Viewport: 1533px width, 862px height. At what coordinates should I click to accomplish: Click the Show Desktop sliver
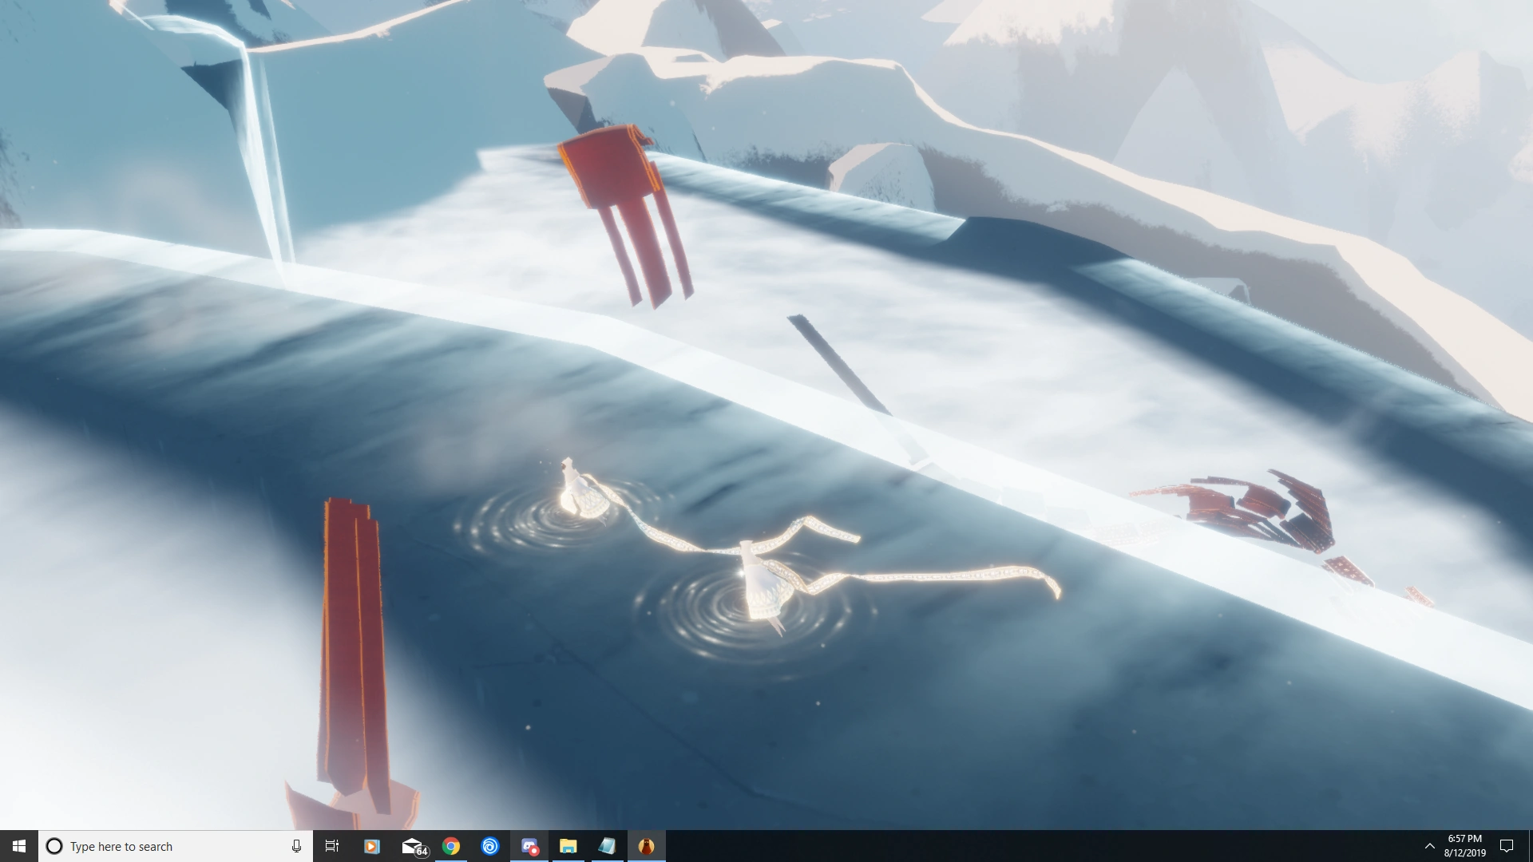(1530, 846)
